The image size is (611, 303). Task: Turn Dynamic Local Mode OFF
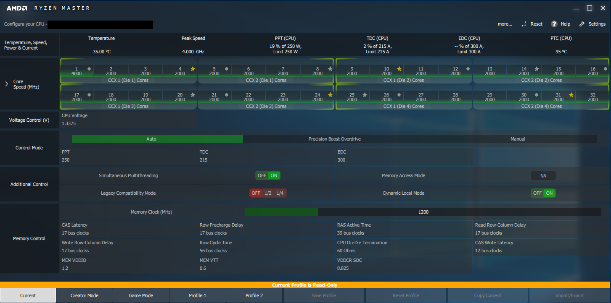click(x=537, y=193)
